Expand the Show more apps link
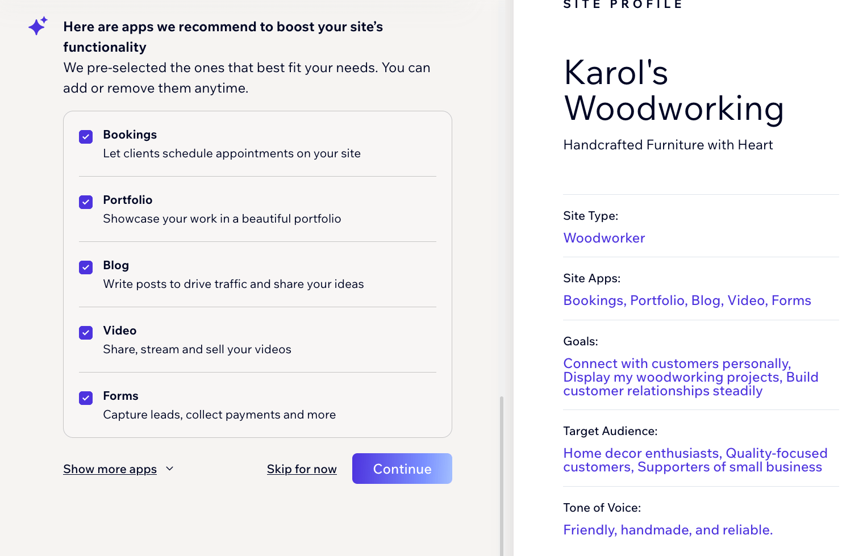Screen dimensions: 867x556 tap(110, 469)
